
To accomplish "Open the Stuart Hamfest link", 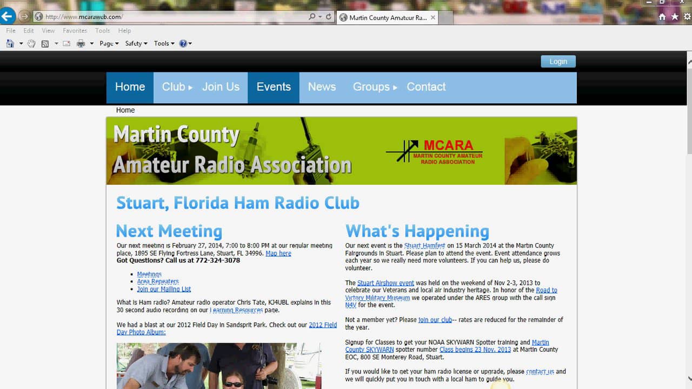I will pos(424,246).
